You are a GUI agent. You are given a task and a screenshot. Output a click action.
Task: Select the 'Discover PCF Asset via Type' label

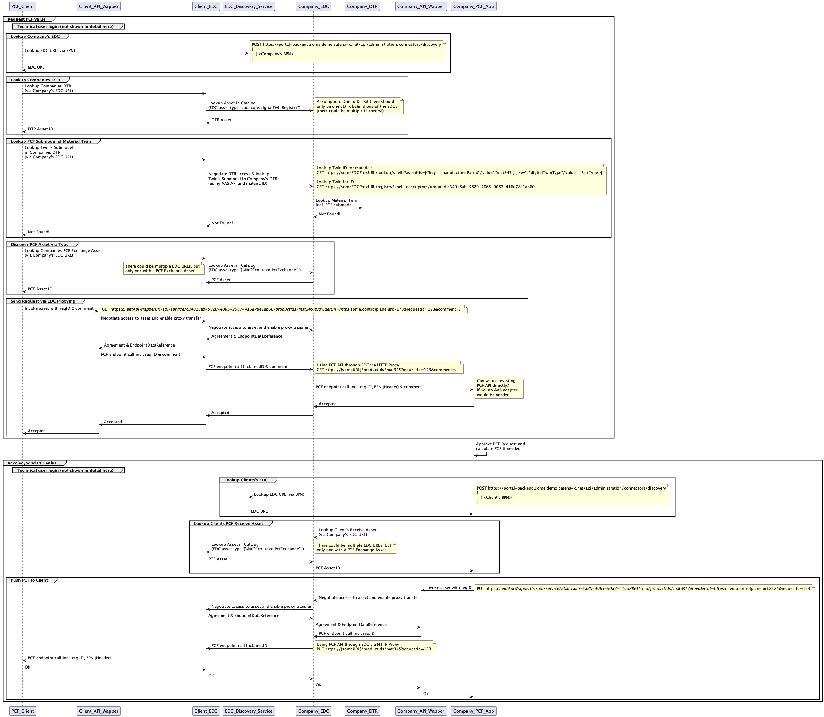(39, 244)
